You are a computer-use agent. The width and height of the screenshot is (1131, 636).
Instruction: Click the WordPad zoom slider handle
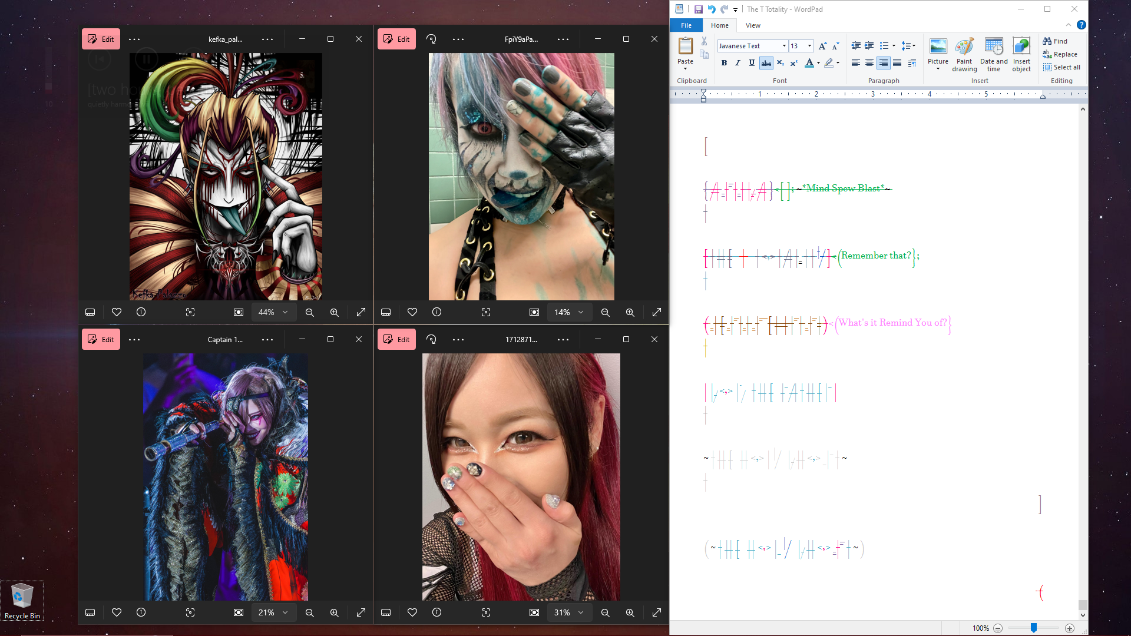[1034, 628]
